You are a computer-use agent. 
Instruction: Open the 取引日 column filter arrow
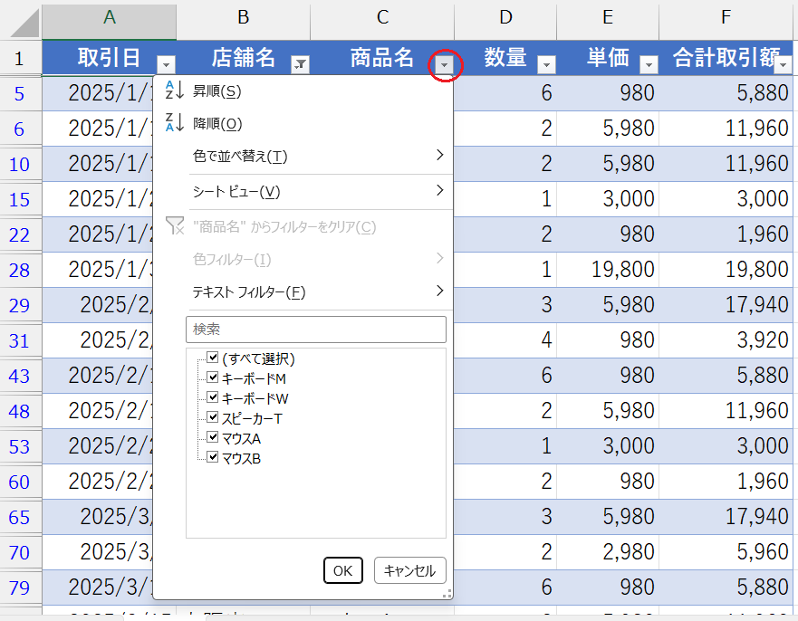click(x=167, y=65)
